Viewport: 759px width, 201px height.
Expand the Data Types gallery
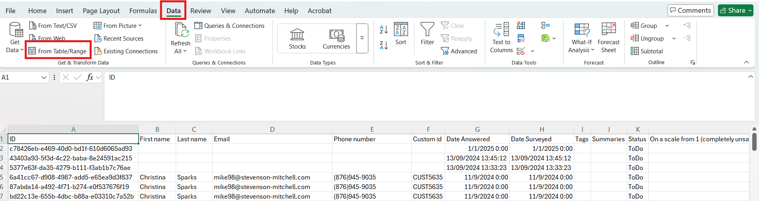click(362, 38)
